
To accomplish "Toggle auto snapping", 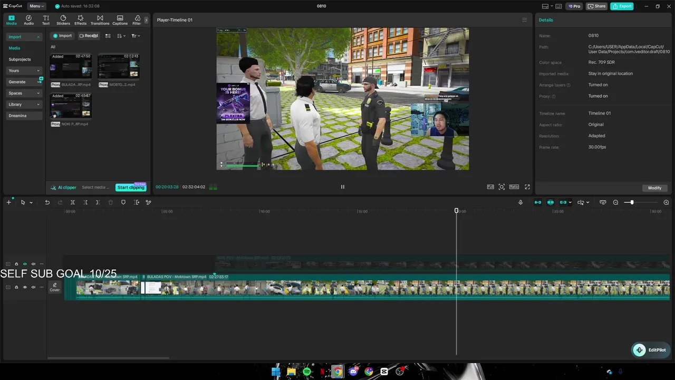I will pyautogui.click(x=551, y=202).
